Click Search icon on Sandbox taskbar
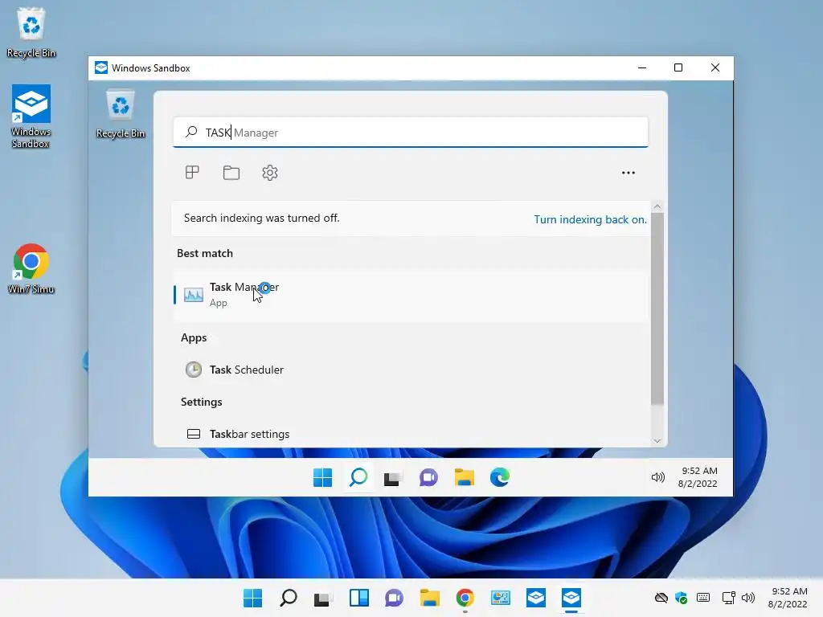The height and width of the screenshot is (617, 823). pyautogui.click(x=358, y=477)
